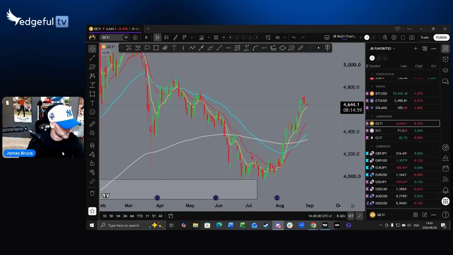Expand indicators favorites dropdown arrow

[208, 38]
